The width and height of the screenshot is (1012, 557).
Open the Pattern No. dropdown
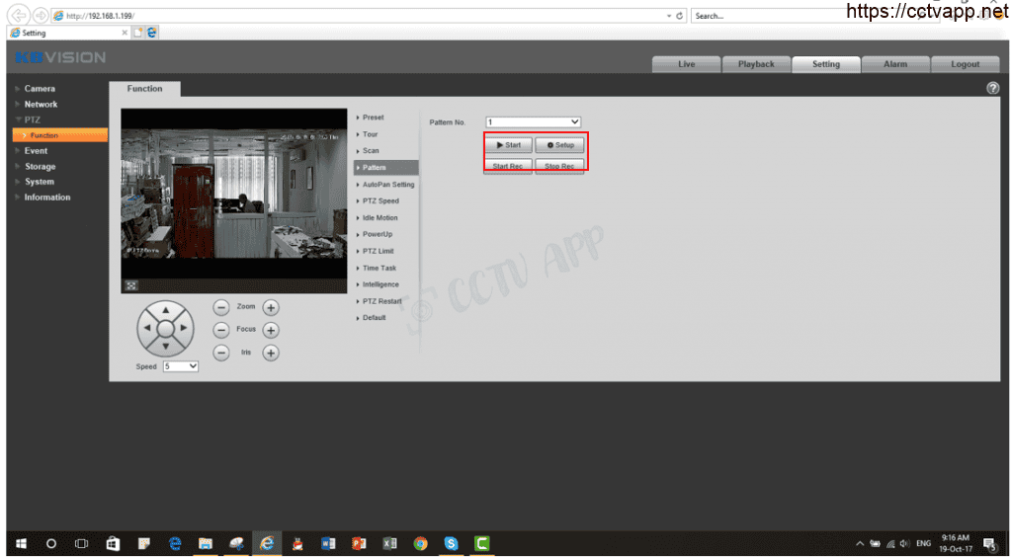[x=533, y=121]
